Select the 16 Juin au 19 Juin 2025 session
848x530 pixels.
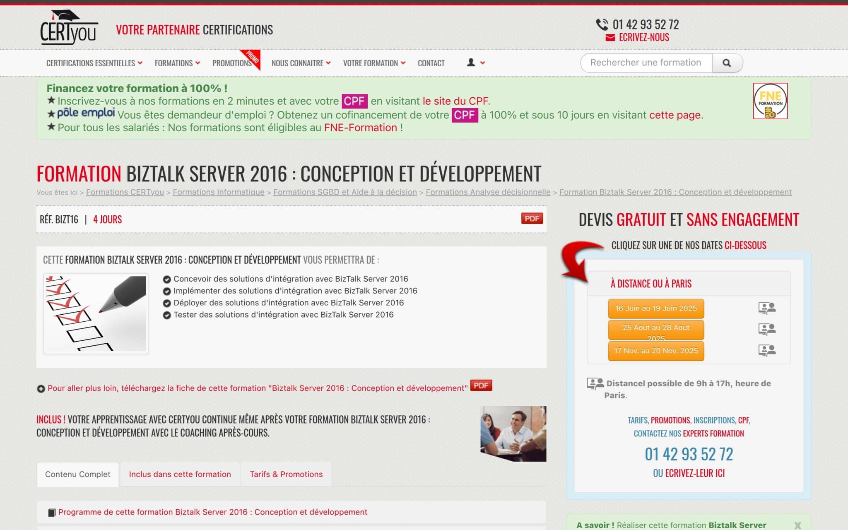656,308
